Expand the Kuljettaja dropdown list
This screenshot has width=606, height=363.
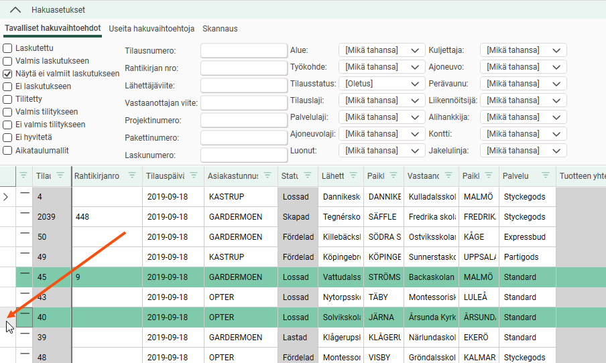coord(524,50)
